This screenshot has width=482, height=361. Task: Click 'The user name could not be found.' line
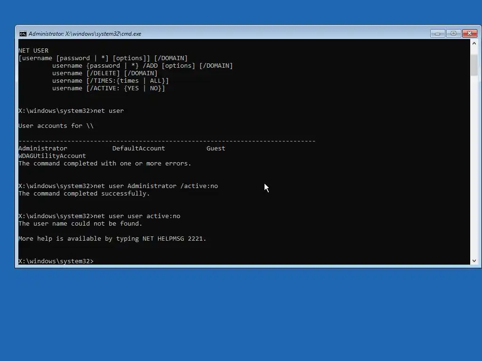[x=80, y=223]
